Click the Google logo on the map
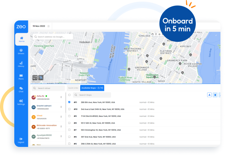The image size is (225, 156). 36,82
